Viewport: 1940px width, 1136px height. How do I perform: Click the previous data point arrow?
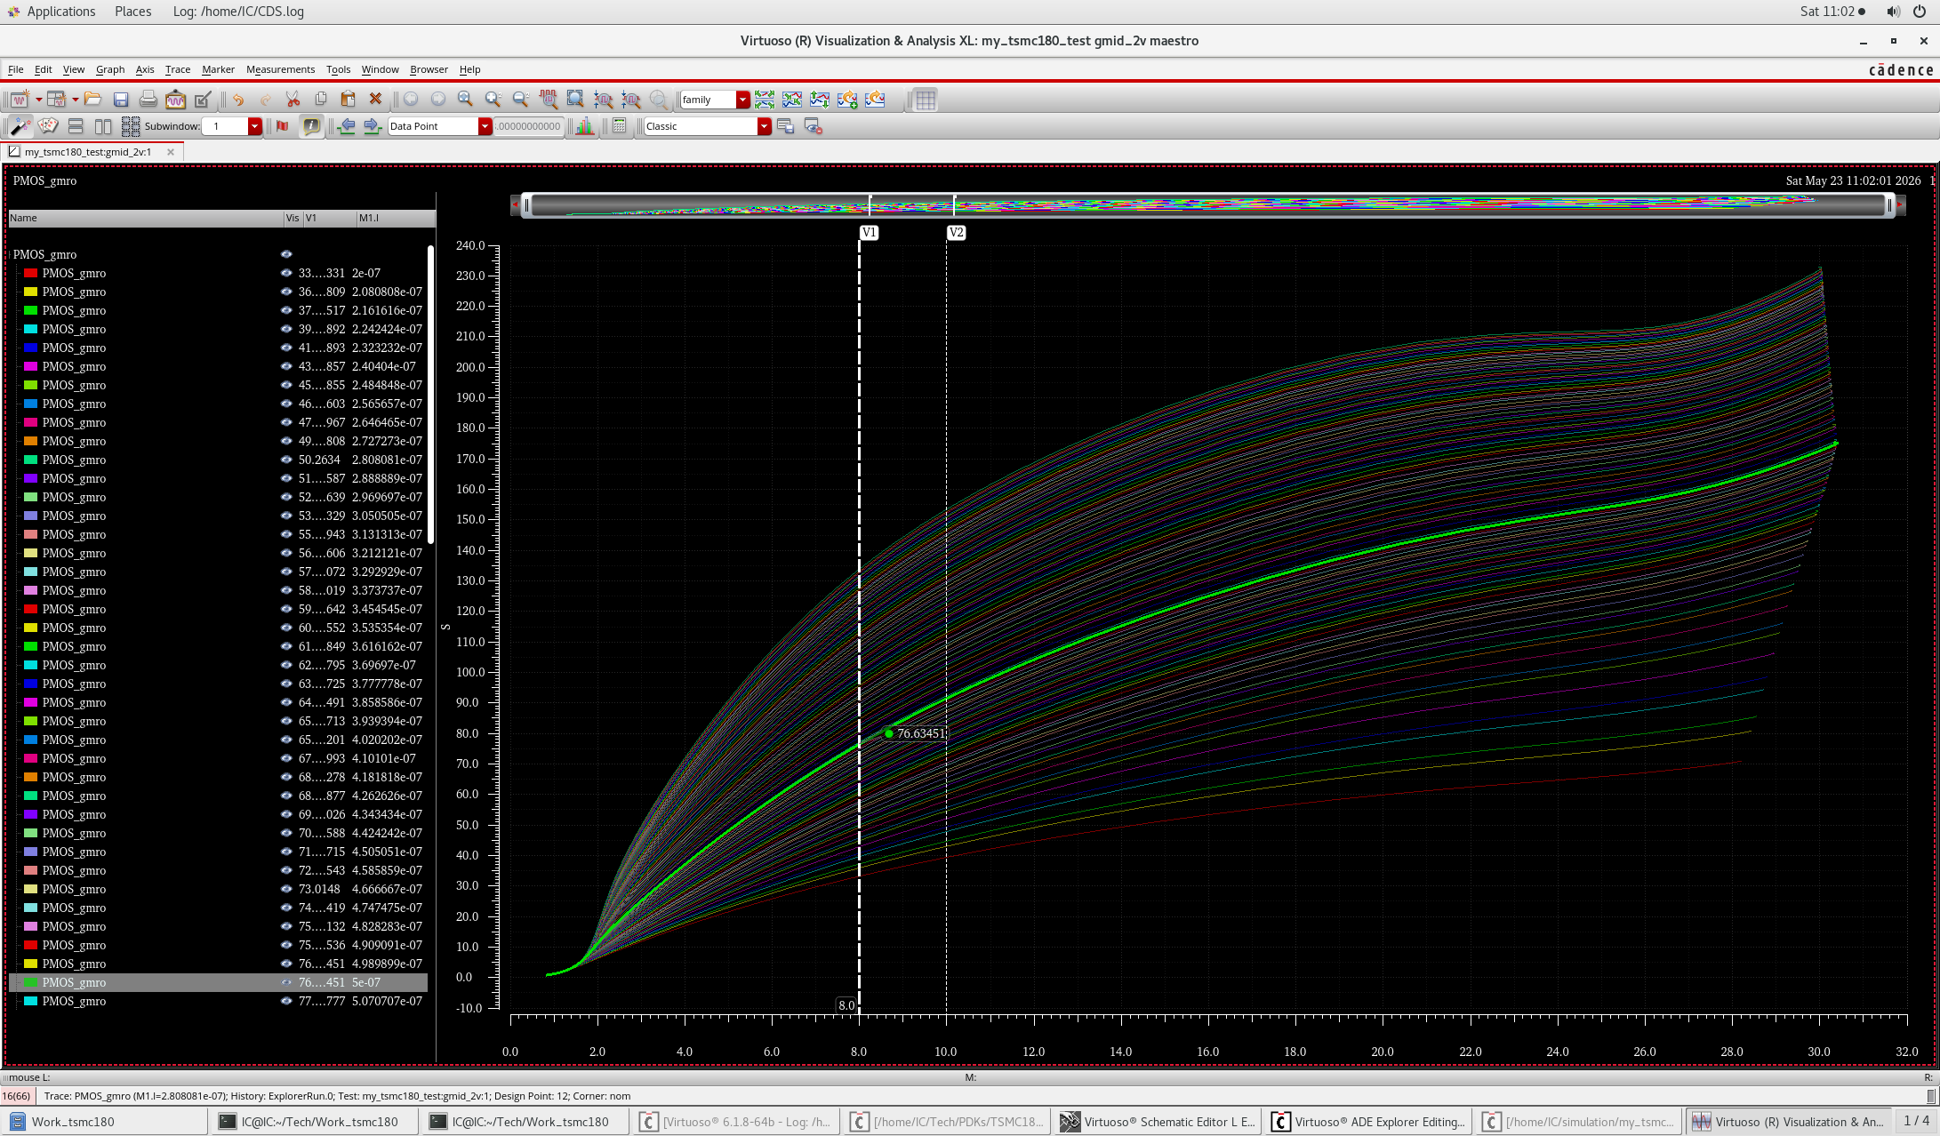[347, 126]
